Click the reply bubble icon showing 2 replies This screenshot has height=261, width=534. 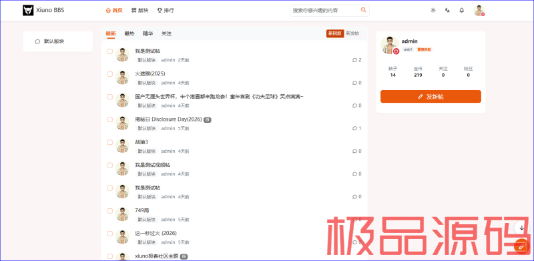(x=354, y=60)
